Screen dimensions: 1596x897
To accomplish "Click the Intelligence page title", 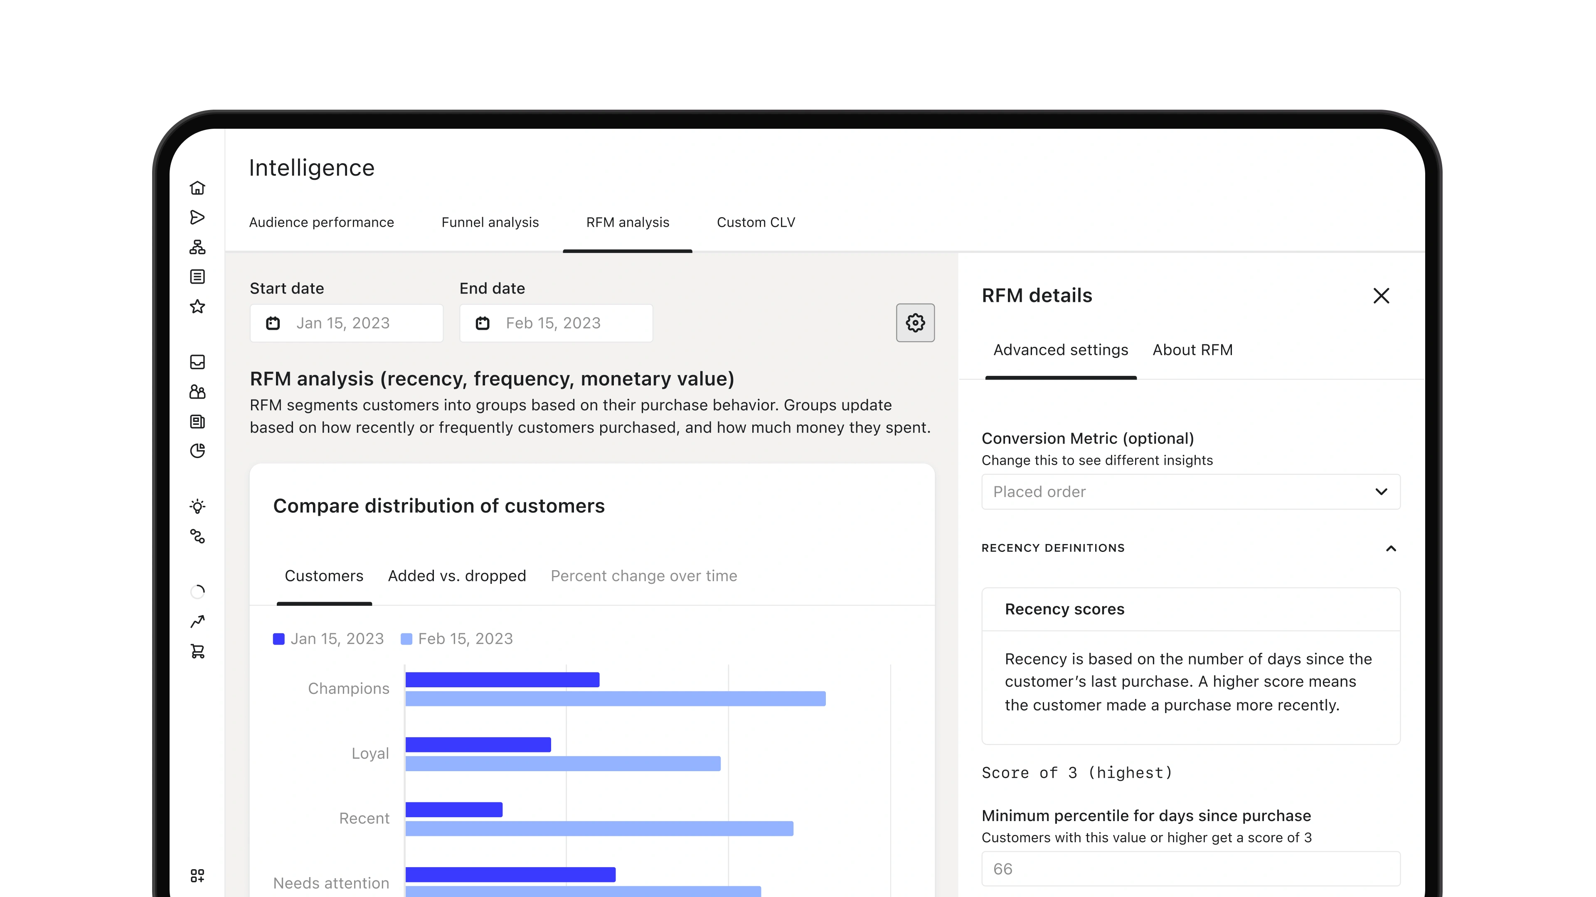I will point(312,168).
